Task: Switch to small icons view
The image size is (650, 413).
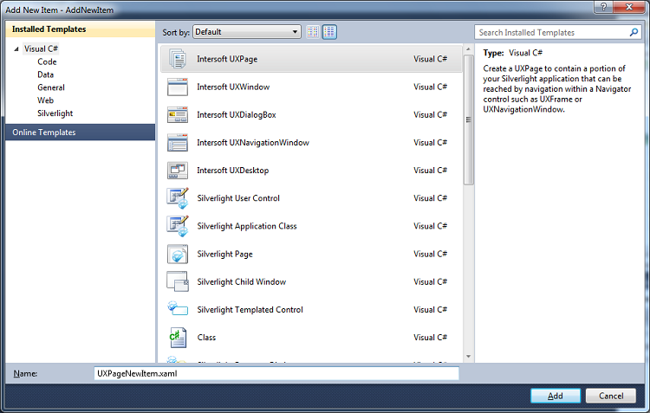Action: [313, 32]
